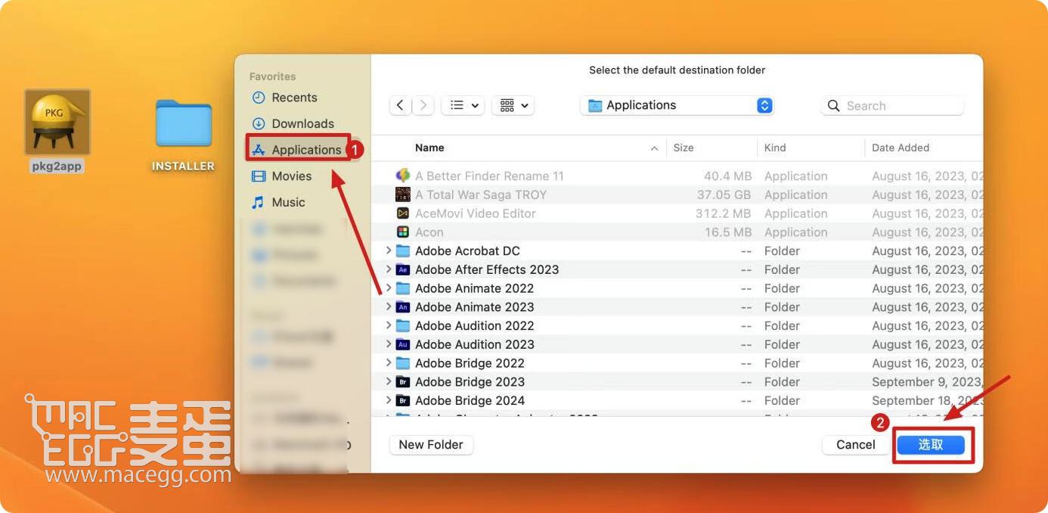The width and height of the screenshot is (1048, 513).
Task: Sort by the Size column header
Action: point(684,148)
